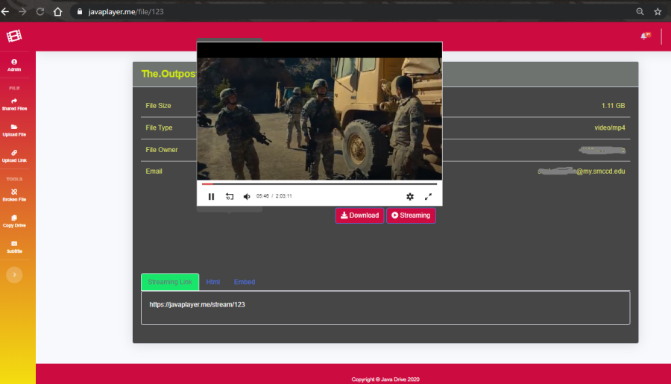Click the Java Drive film logo
Viewport: 671px width, 384px height.
coord(14,36)
